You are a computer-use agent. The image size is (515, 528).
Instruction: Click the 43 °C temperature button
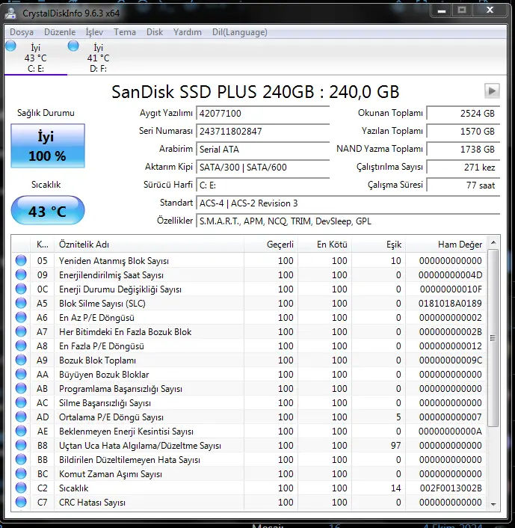(x=48, y=211)
